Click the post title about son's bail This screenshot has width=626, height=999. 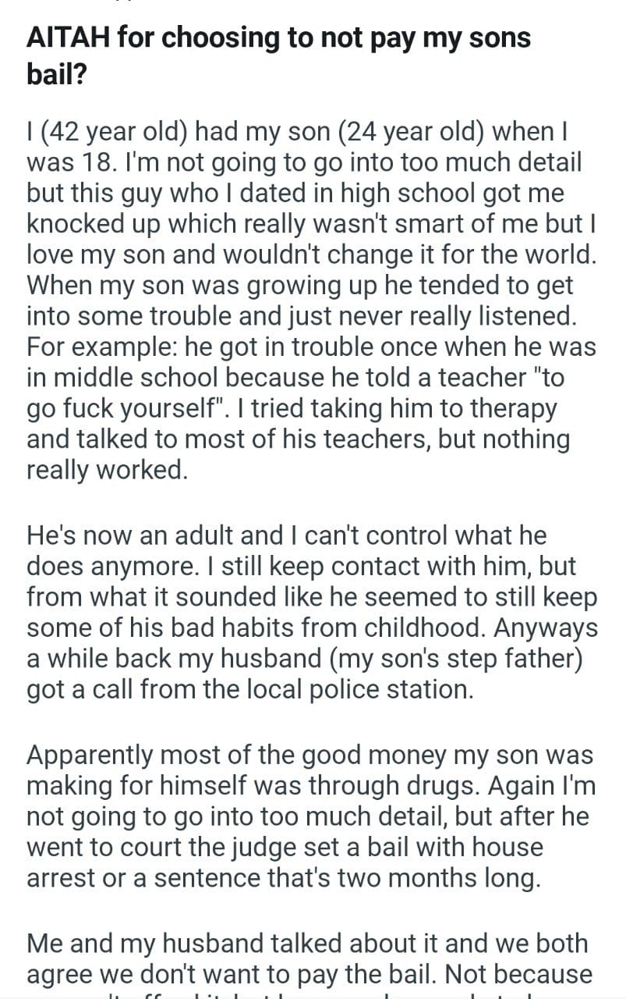[x=278, y=55]
